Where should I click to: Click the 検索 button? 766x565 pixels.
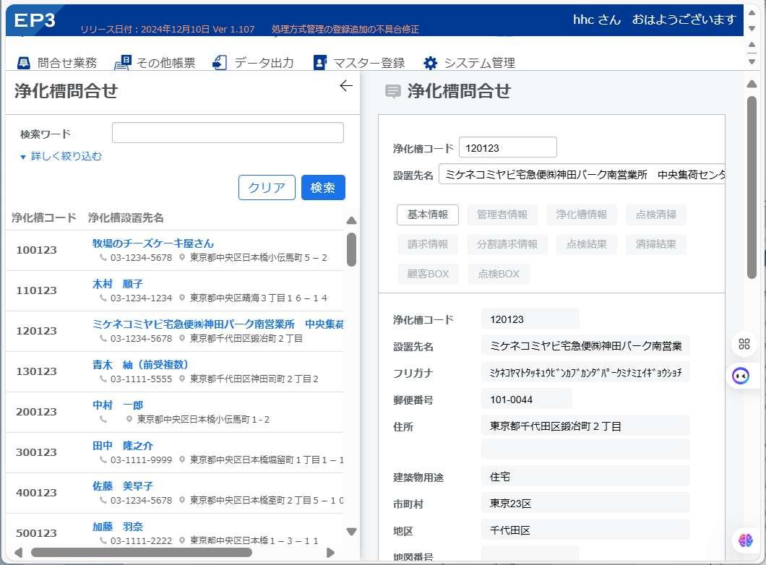323,188
